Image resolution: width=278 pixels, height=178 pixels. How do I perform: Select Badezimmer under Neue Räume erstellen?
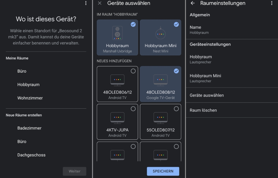pyautogui.click(x=29, y=128)
